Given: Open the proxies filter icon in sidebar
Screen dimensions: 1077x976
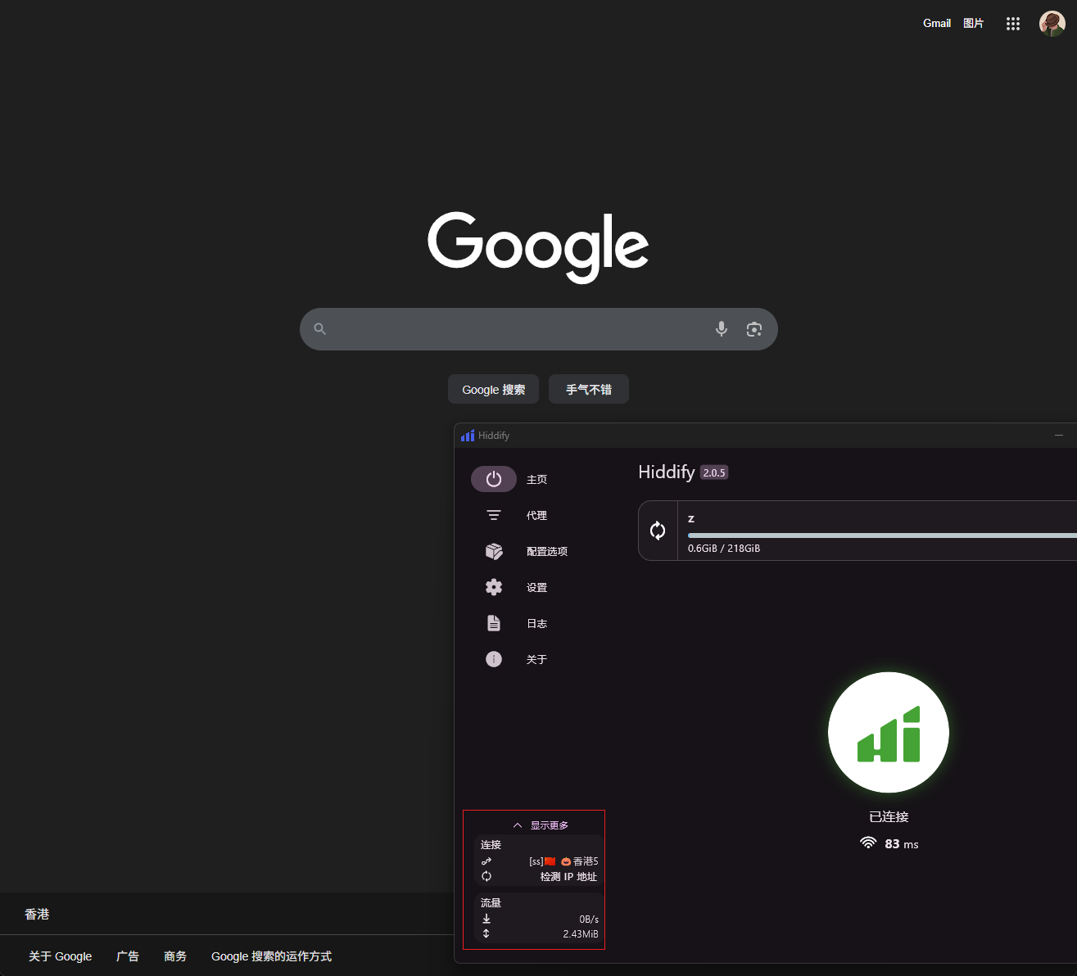Looking at the screenshot, I should tap(494, 515).
